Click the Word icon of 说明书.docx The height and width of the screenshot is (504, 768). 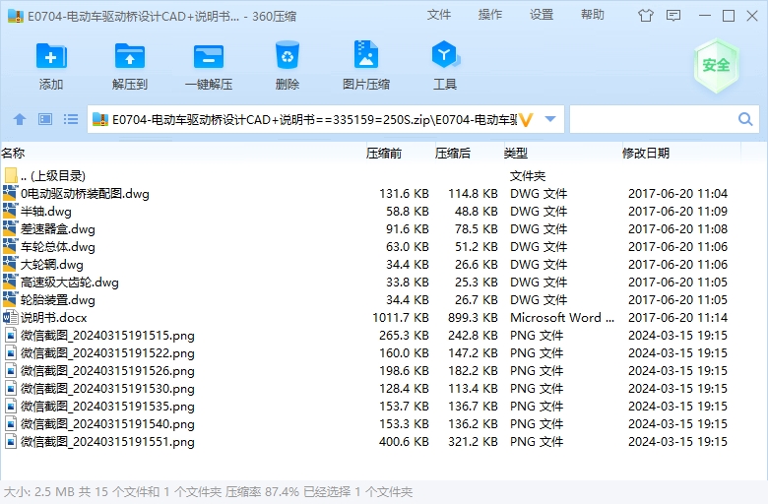10,317
